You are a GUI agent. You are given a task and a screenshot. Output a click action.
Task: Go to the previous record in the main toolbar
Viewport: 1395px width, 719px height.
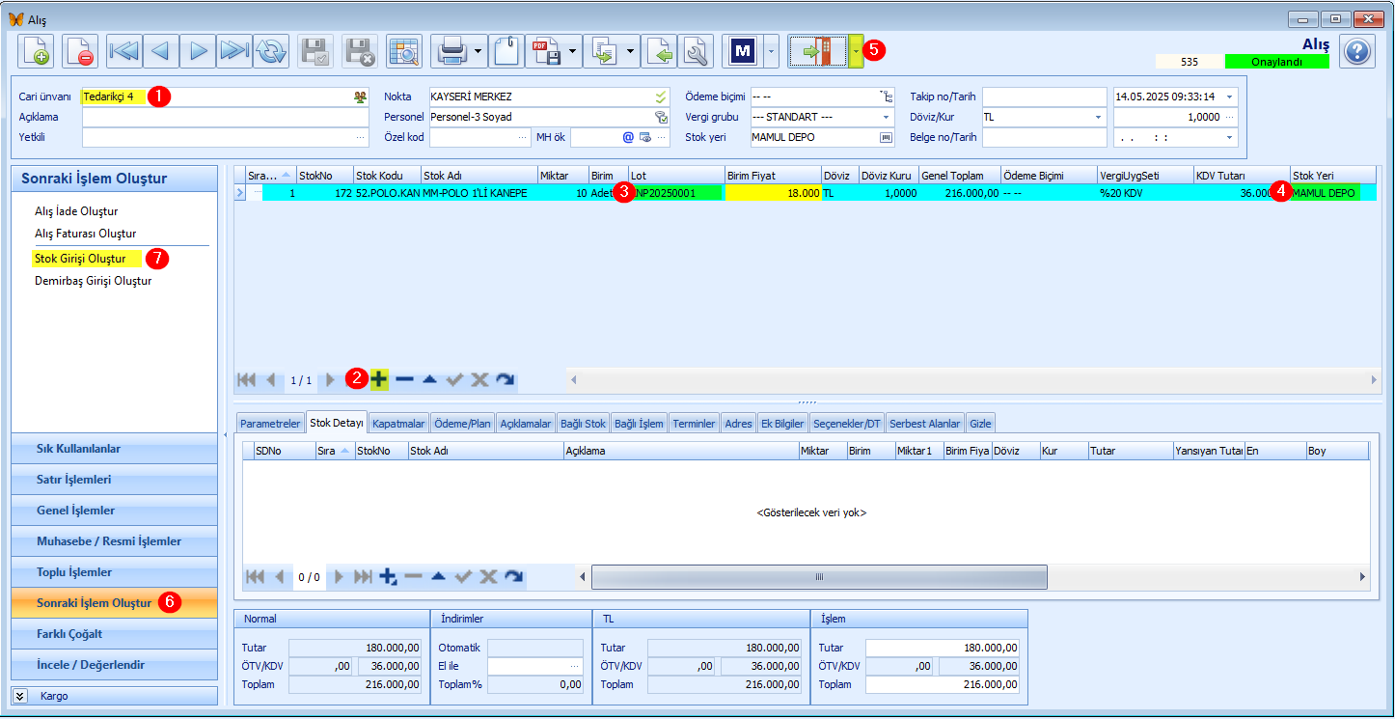pos(161,50)
